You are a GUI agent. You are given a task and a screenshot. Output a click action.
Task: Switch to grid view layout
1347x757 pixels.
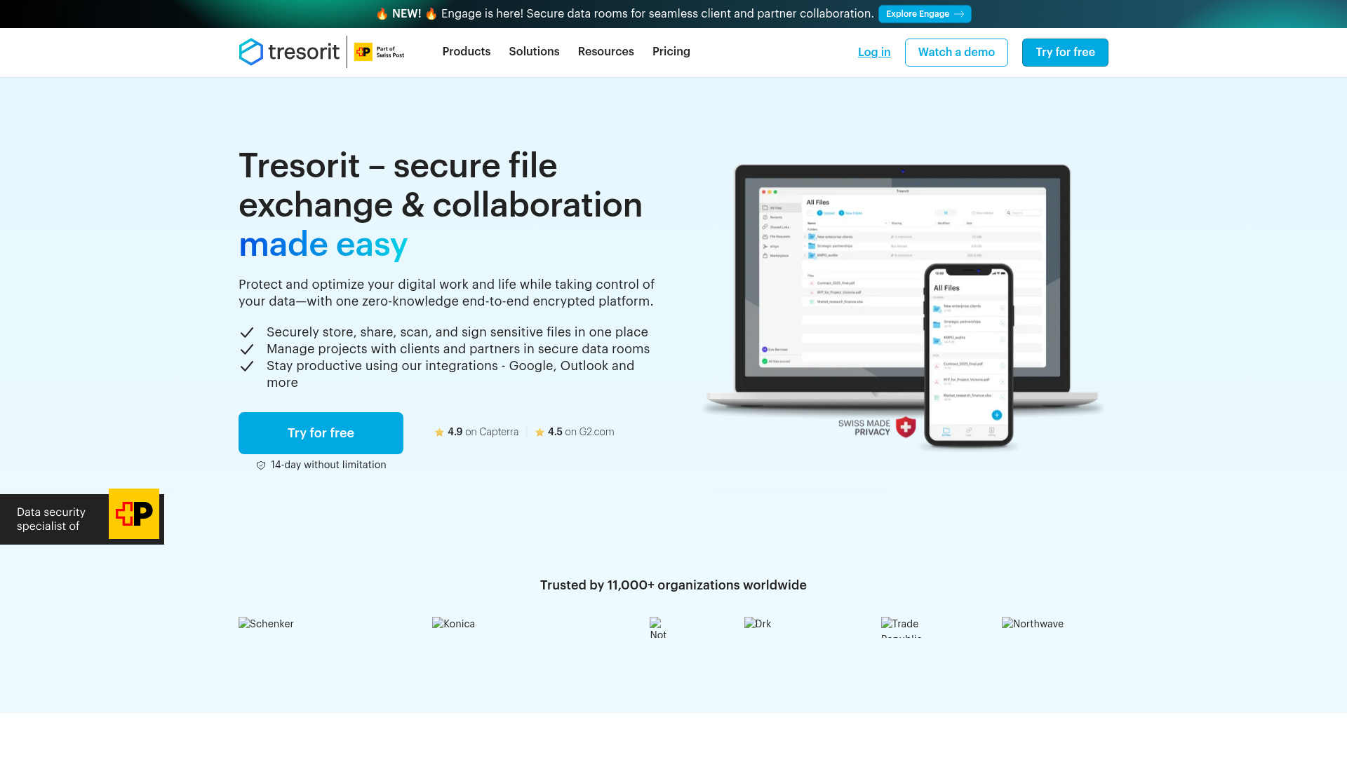pos(939,213)
